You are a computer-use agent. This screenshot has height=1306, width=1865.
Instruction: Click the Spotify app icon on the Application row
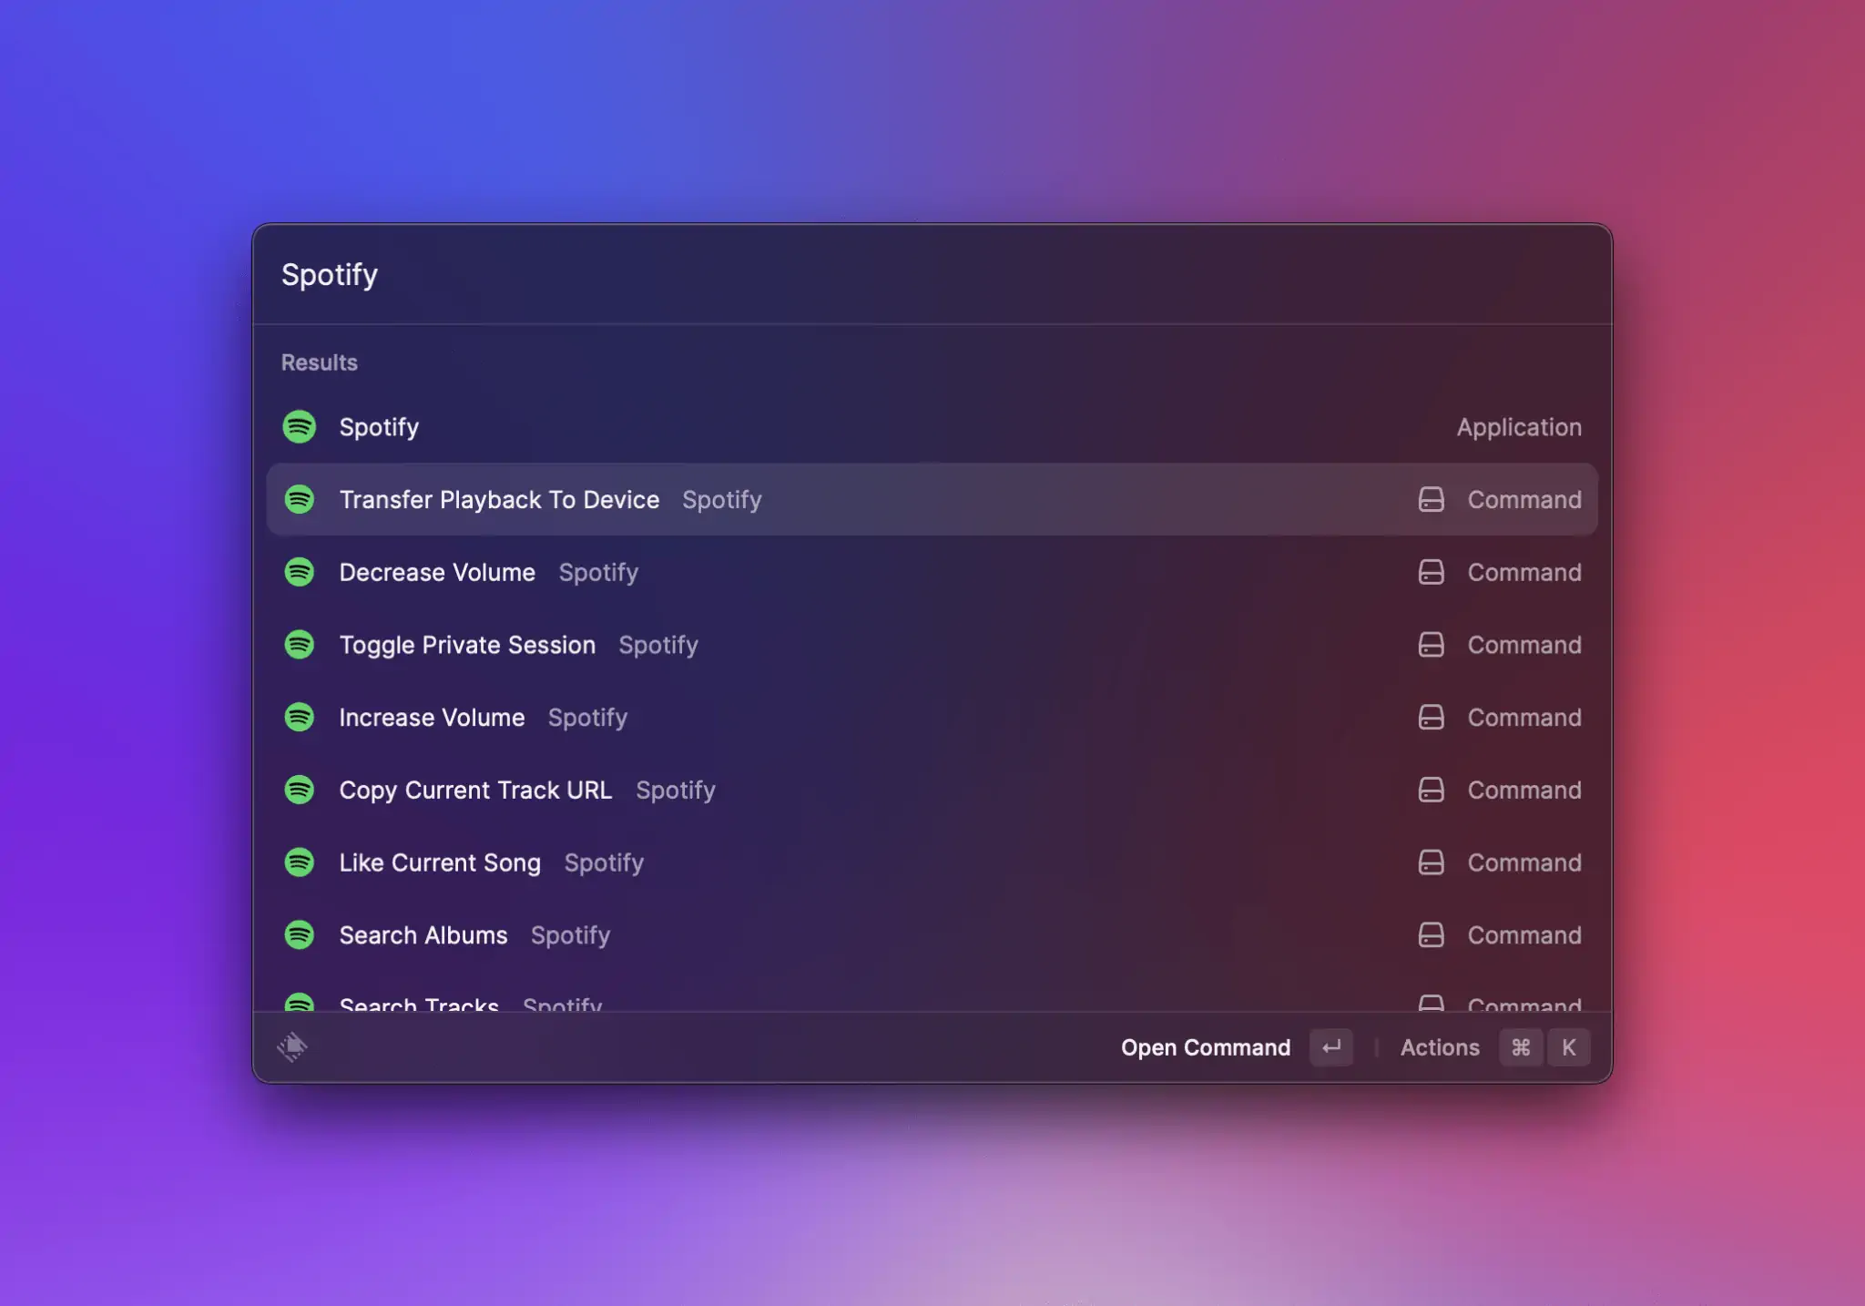coord(300,426)
